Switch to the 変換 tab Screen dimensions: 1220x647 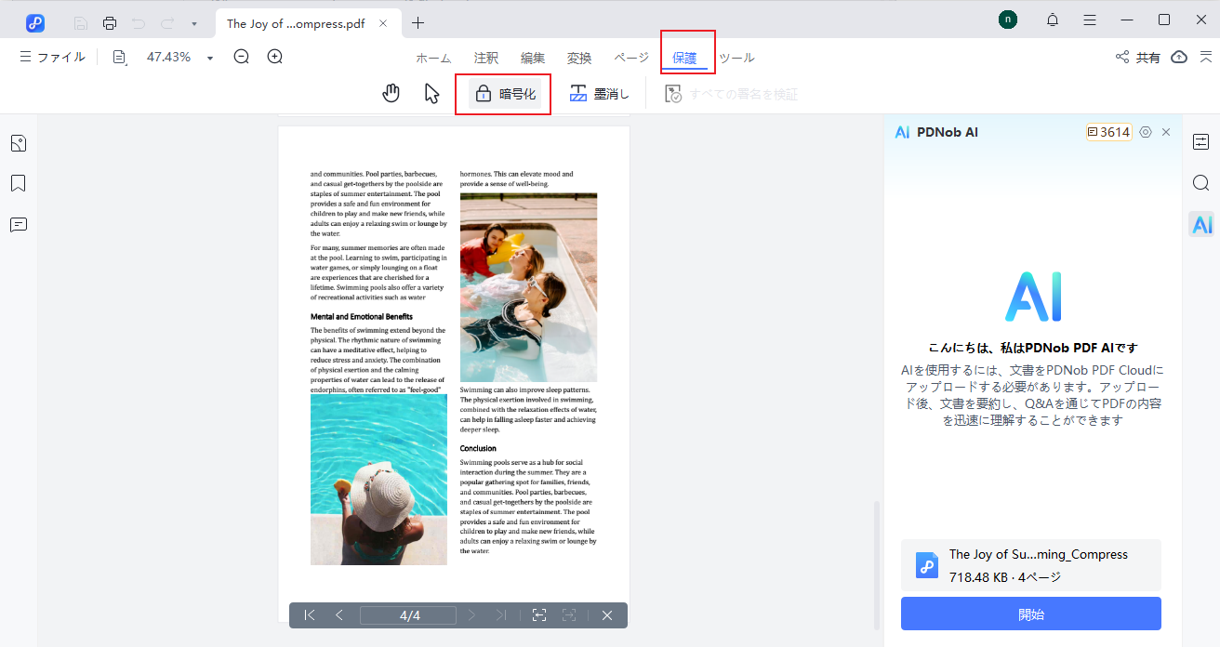(x=579, y=58)
